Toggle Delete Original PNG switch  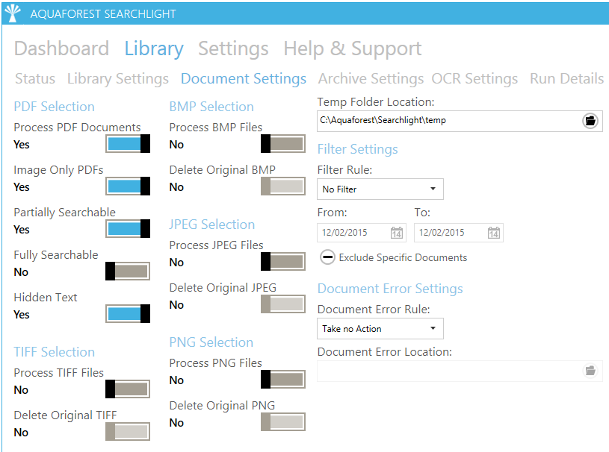pos(283,421)
